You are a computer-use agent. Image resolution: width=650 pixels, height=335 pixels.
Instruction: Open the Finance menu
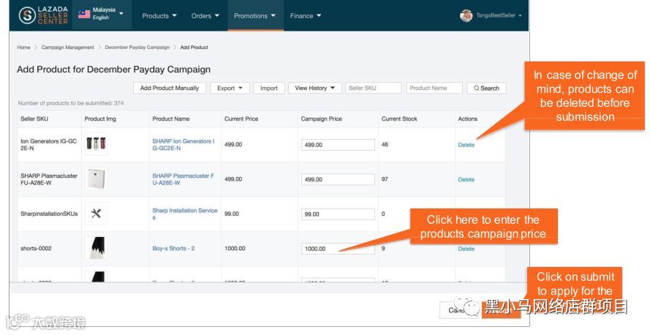[x=306, y=15]
